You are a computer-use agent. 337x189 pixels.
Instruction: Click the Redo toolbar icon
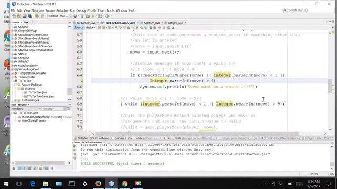point(42,16)
